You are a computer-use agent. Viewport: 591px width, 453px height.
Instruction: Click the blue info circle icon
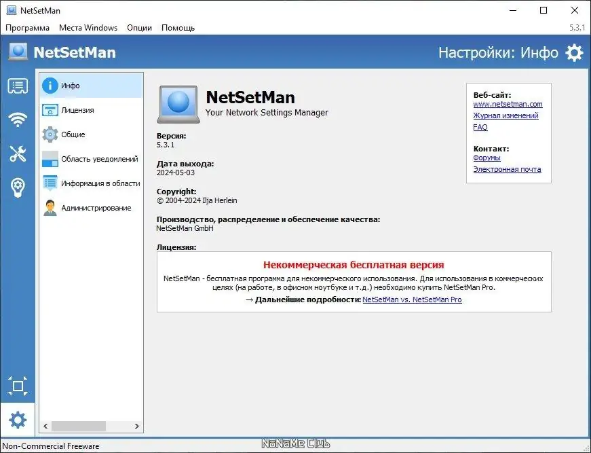pyautogui.click(x=50, y=86)
